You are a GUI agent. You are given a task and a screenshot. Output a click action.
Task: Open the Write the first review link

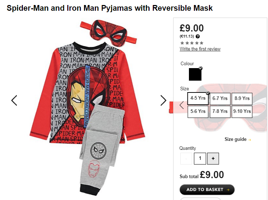(x=200, y=49)
